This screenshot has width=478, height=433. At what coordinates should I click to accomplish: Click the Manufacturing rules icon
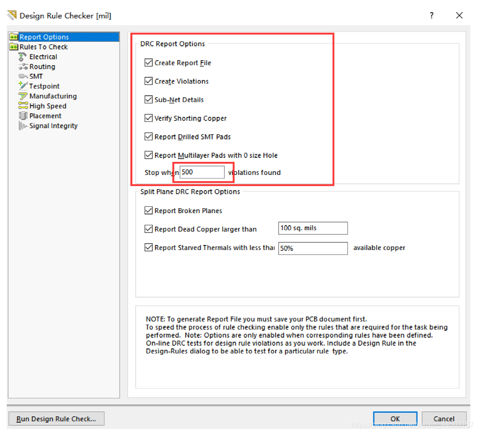pyautogui.click(x=22, y=96)
